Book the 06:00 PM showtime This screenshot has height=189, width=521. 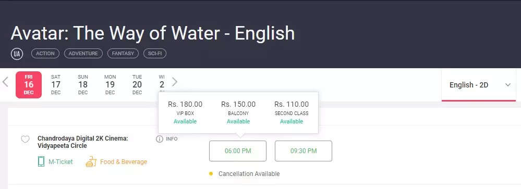[238, 151]
